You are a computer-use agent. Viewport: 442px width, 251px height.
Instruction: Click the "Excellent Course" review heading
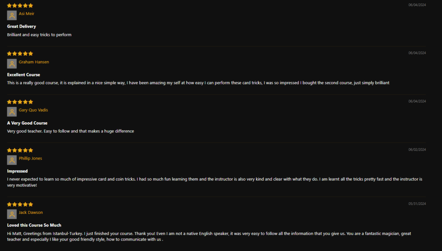[x=23, y=75]
